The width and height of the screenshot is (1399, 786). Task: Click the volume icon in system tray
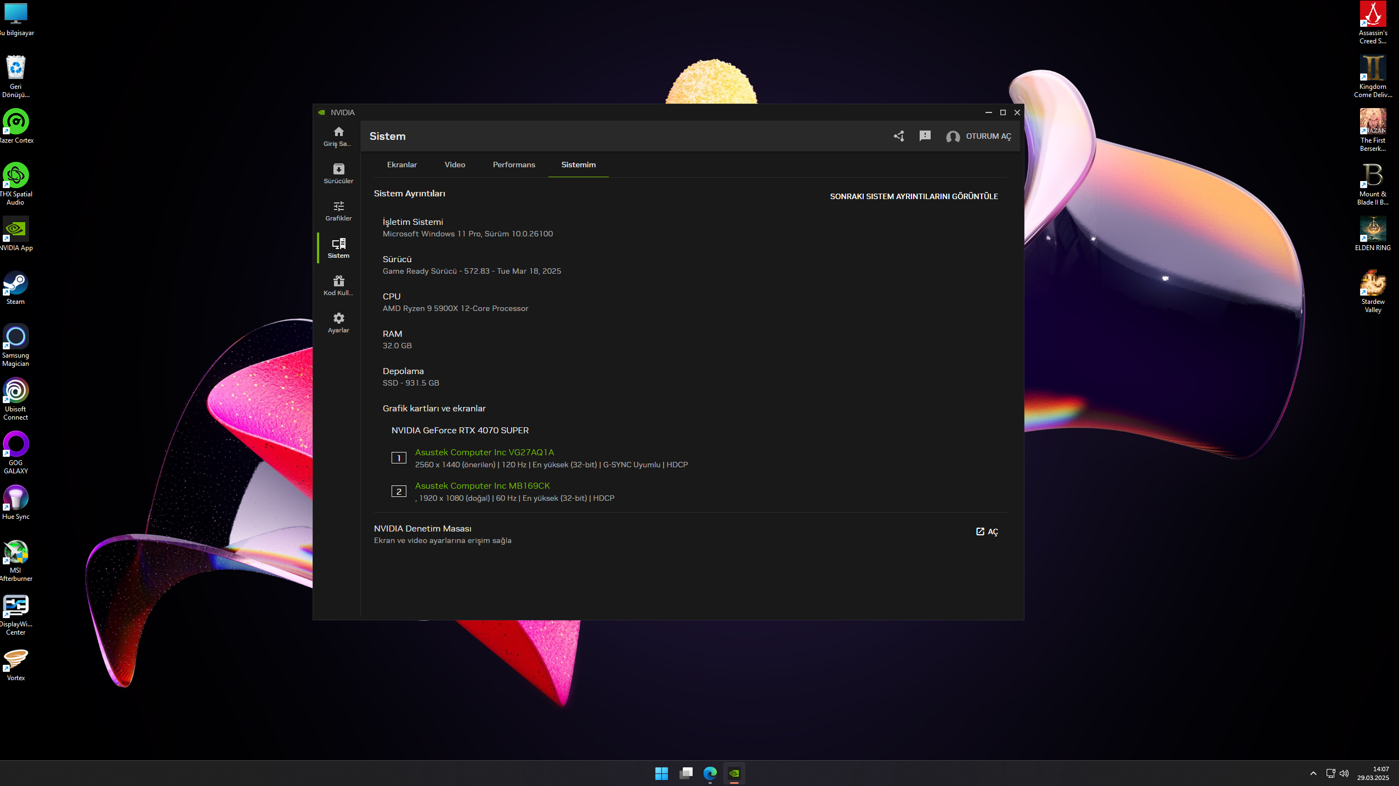tap(1344, 773)
